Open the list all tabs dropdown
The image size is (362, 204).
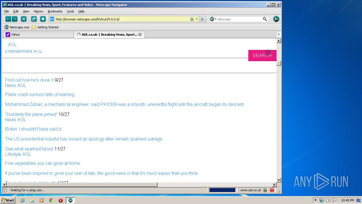tap(279, 35)
